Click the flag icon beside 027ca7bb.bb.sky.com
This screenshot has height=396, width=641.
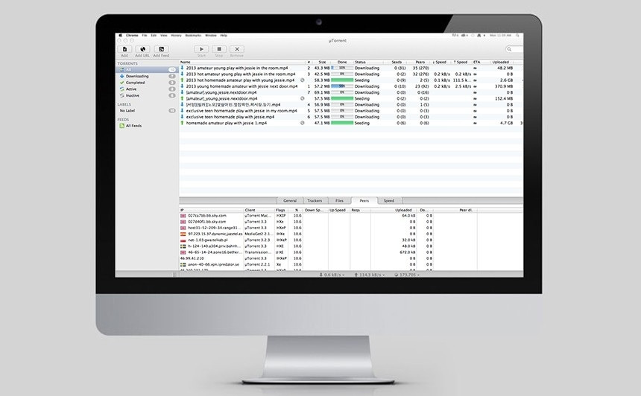[183, 216]
